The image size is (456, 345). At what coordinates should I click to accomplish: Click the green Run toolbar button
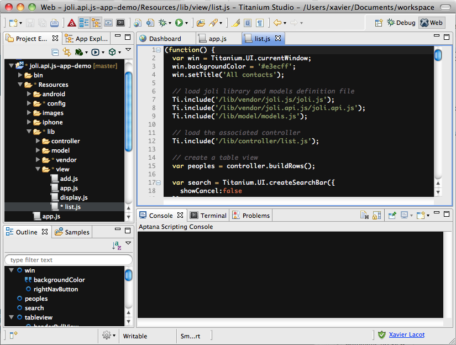coord(179,23)
